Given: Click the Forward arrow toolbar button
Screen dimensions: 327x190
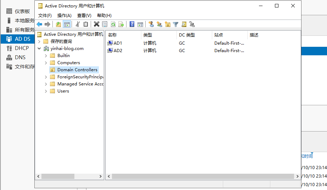Looking at the screenshot, I should 47,24.
